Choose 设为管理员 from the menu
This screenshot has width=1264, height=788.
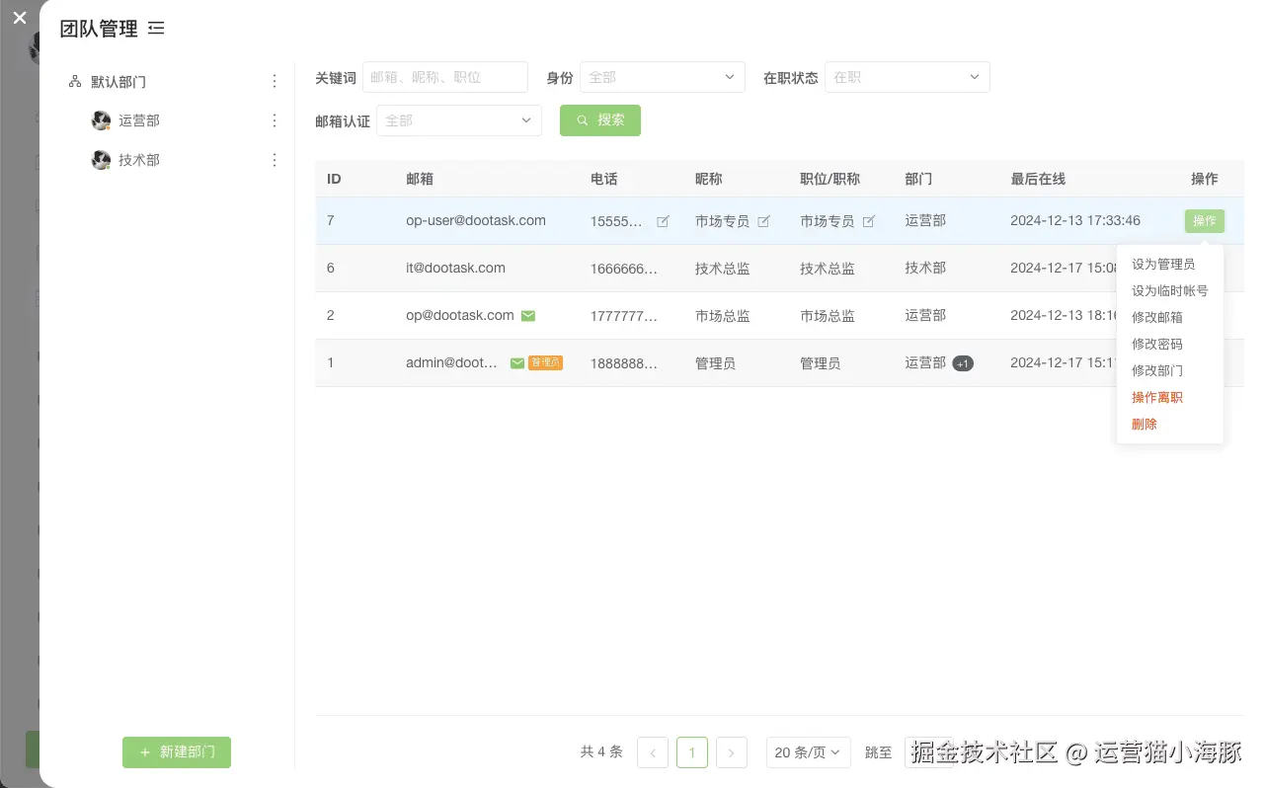[1170, 265]
